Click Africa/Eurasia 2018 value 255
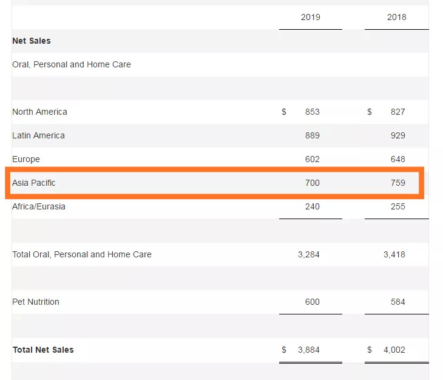 coord(398,206)
